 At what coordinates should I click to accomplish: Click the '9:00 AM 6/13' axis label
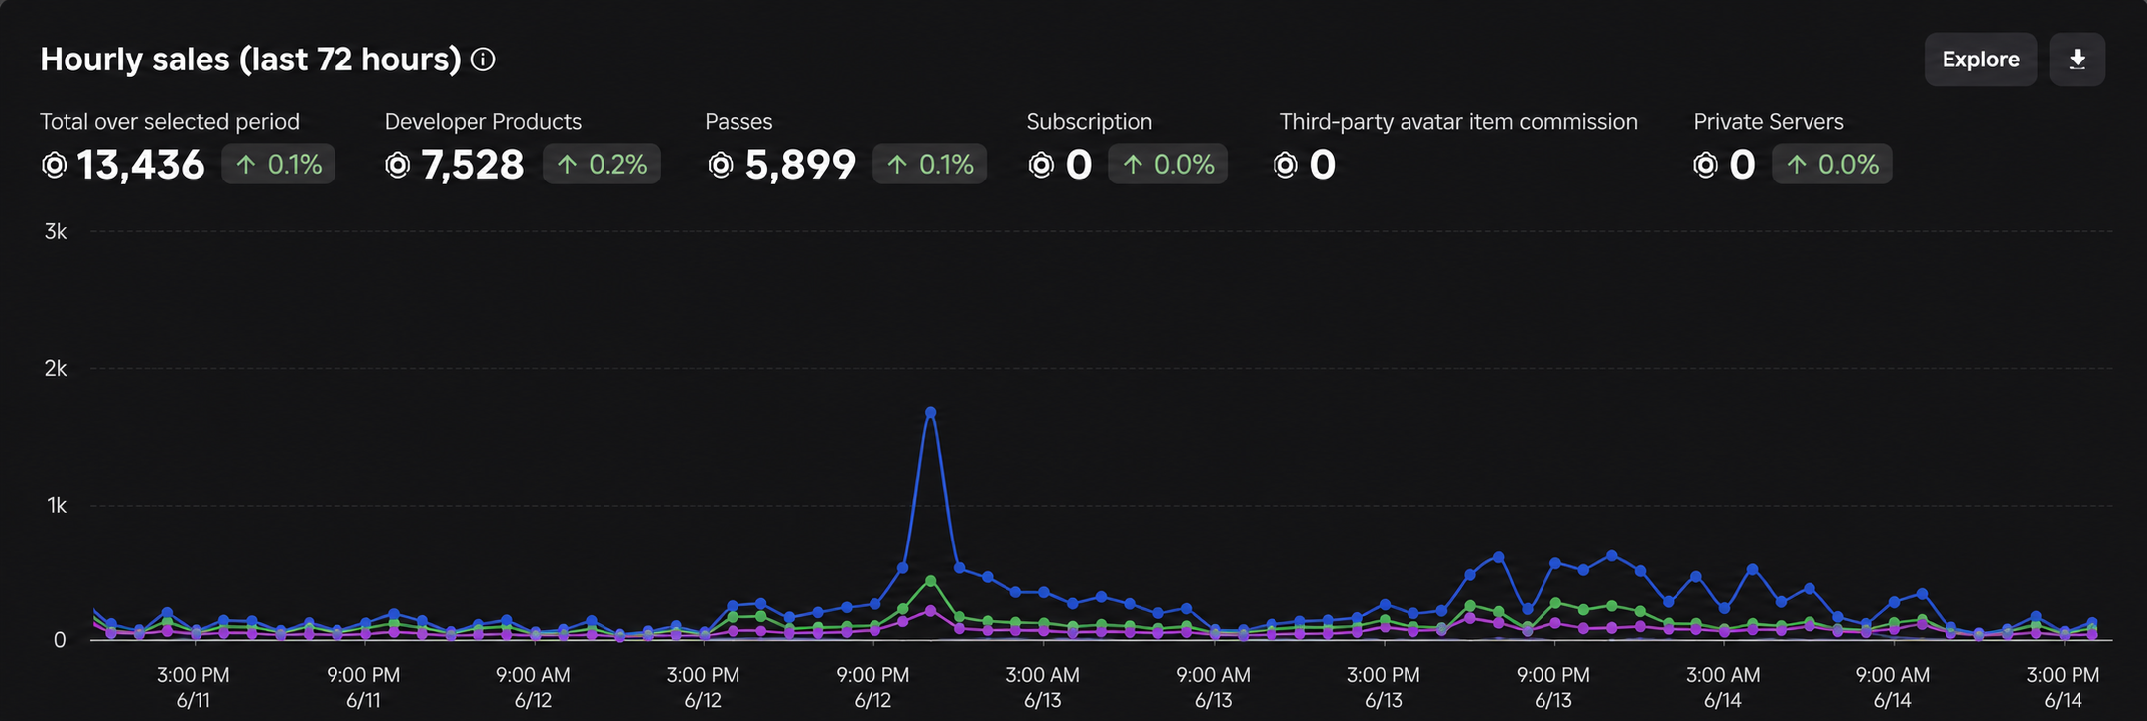click(x=1213, y=687)
